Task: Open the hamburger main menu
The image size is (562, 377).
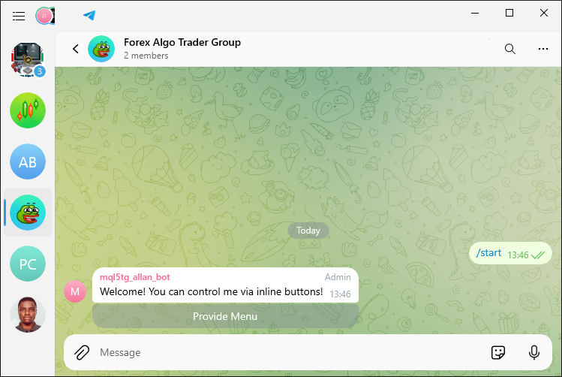Action: click(19, 16)
